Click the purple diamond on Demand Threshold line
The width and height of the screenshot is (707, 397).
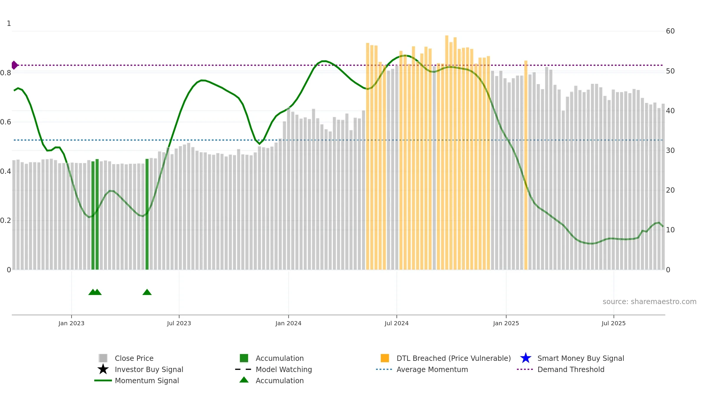[x=14, y=65]
